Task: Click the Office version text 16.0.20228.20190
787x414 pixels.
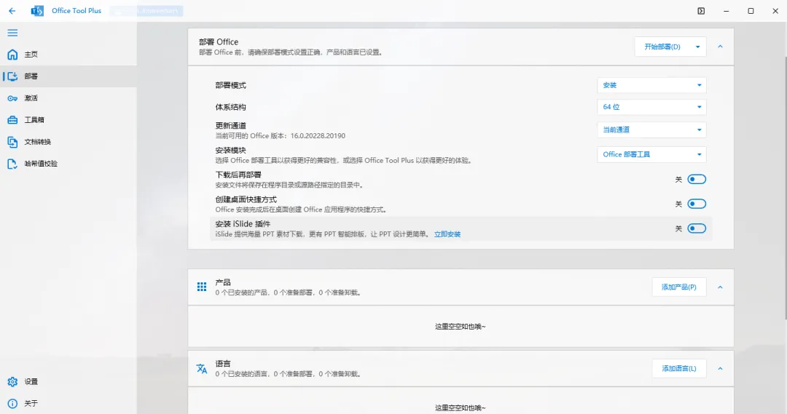Action: coord(318,136)
